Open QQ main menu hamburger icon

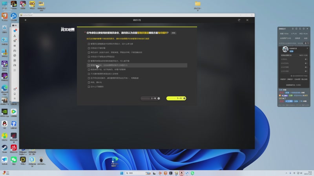(15, 99)
